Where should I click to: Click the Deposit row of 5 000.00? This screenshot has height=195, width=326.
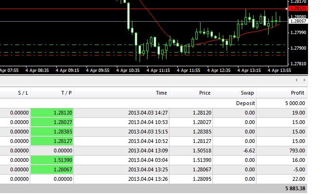click(x=153, y=103)
